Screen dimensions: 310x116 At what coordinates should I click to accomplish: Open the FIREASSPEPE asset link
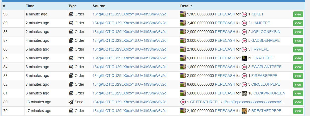(264, 76)
